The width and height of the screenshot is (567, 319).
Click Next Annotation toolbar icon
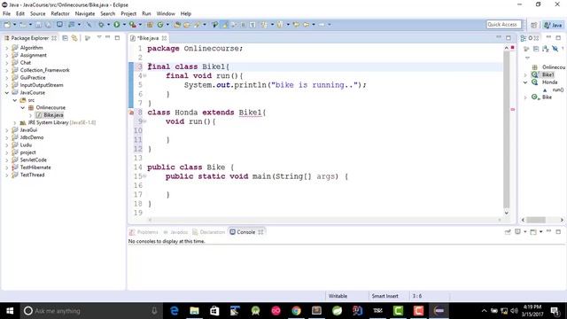(x=264, y=25)
